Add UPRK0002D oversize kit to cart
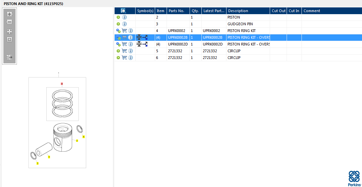The height and width of the screenshot is (187, 362). 124,44
